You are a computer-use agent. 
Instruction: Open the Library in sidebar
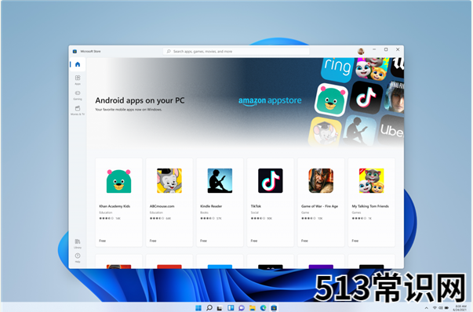tap(78, 244)
